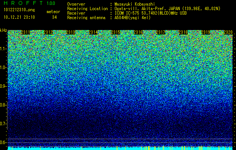Click the 2317 time marker
236x150 pixels.
tap(161, 32)
